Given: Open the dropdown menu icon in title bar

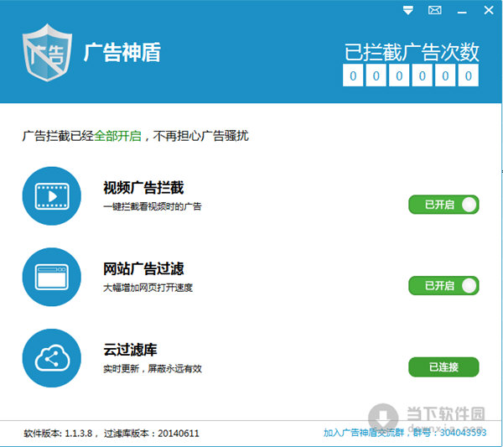Looking at the screenshot, I should 407,10.
